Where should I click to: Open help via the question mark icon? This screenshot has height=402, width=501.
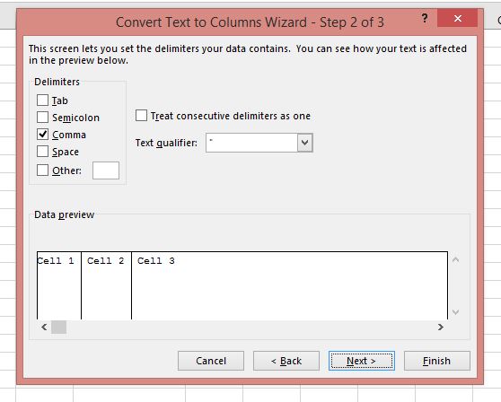425,18
